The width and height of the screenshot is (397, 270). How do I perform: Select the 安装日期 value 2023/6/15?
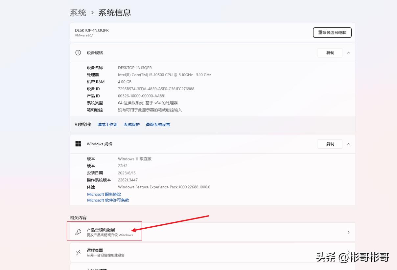(x=127, y=173)
